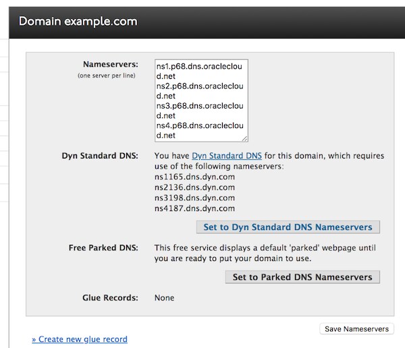This screenshot has width=405, height=348.
Task: Click the None value beside Glue Records
Action: click(x=164, y=297)
